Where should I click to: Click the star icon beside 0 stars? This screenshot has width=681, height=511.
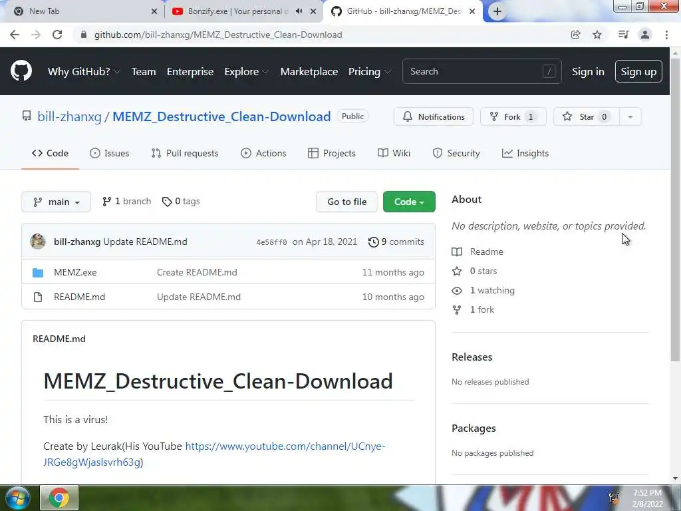coord(457,271)
